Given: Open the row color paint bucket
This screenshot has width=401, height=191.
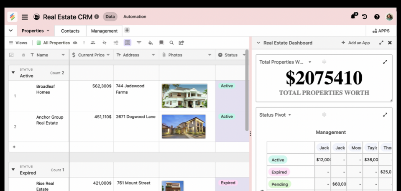Looking at the screenshot, I should coord(151,43).
